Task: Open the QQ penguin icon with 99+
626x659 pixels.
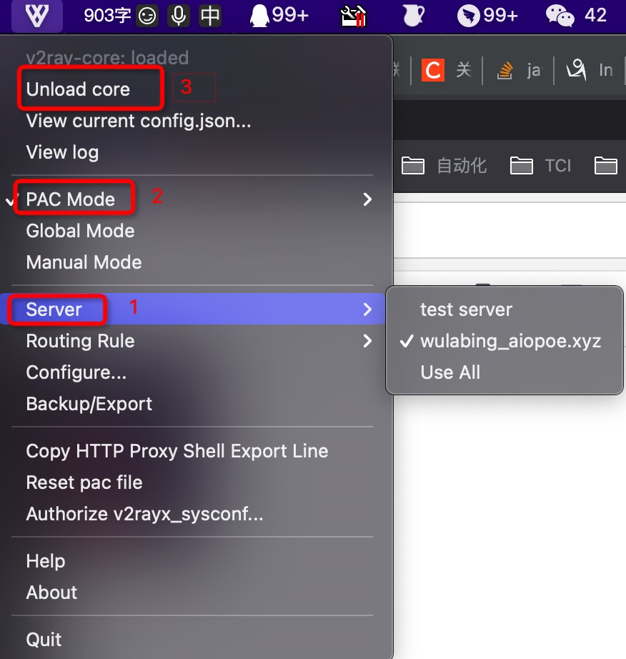Action: point(279,16)
